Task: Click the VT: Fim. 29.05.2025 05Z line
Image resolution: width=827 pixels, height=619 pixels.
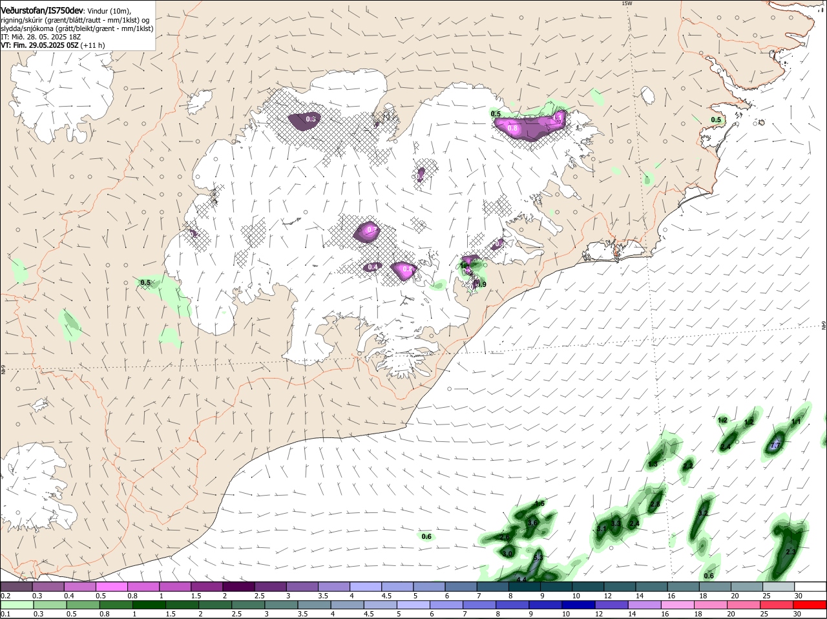Action: click(39, 45)
